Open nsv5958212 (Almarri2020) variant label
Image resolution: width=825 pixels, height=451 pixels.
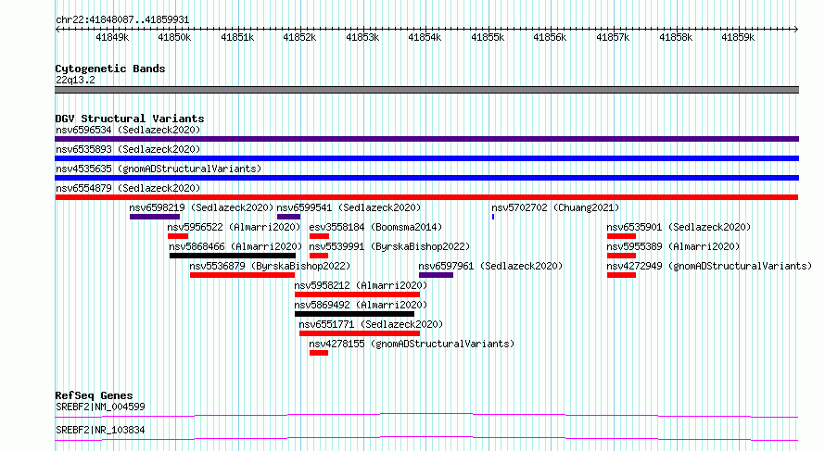click(361, 285)
